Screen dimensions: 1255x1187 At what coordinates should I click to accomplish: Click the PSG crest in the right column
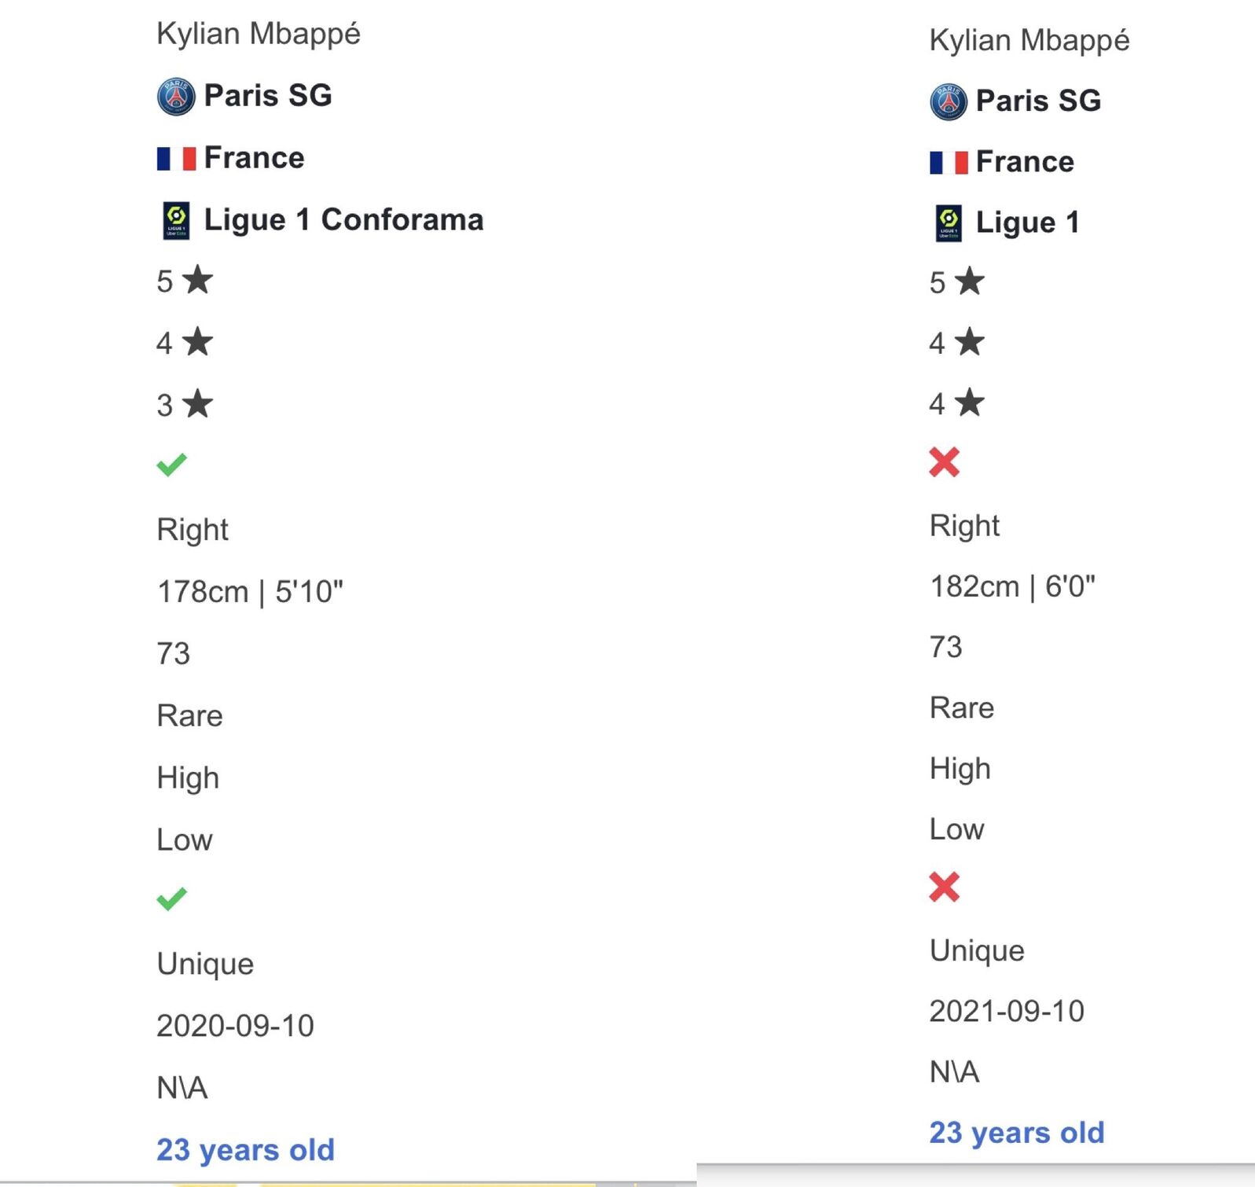[x=948, y=102]
